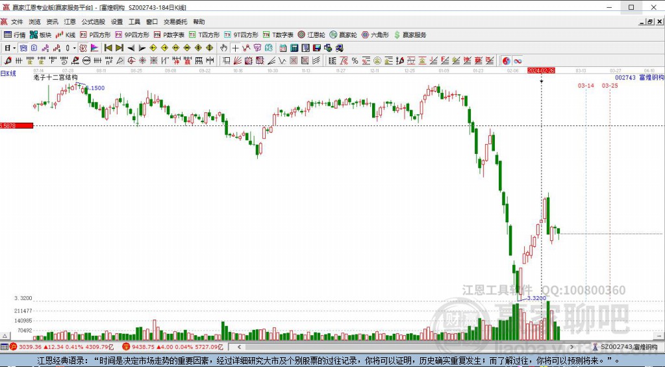The image size is (665, 367).
Task: Click the black left arrow navigation icon
Action: click(x=131, y=48)
